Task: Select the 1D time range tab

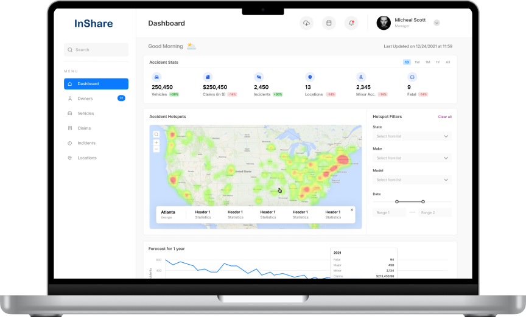Action: 407,62
